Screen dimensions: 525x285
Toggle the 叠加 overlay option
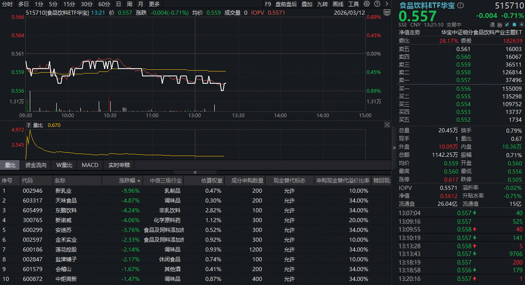(307, 4)
